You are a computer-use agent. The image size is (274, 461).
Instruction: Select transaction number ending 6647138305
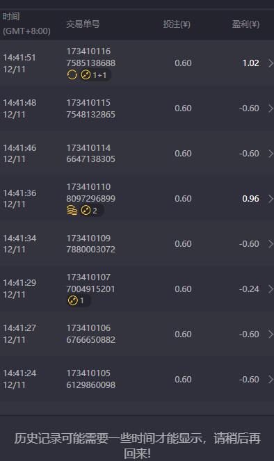(x=90, y=154)
